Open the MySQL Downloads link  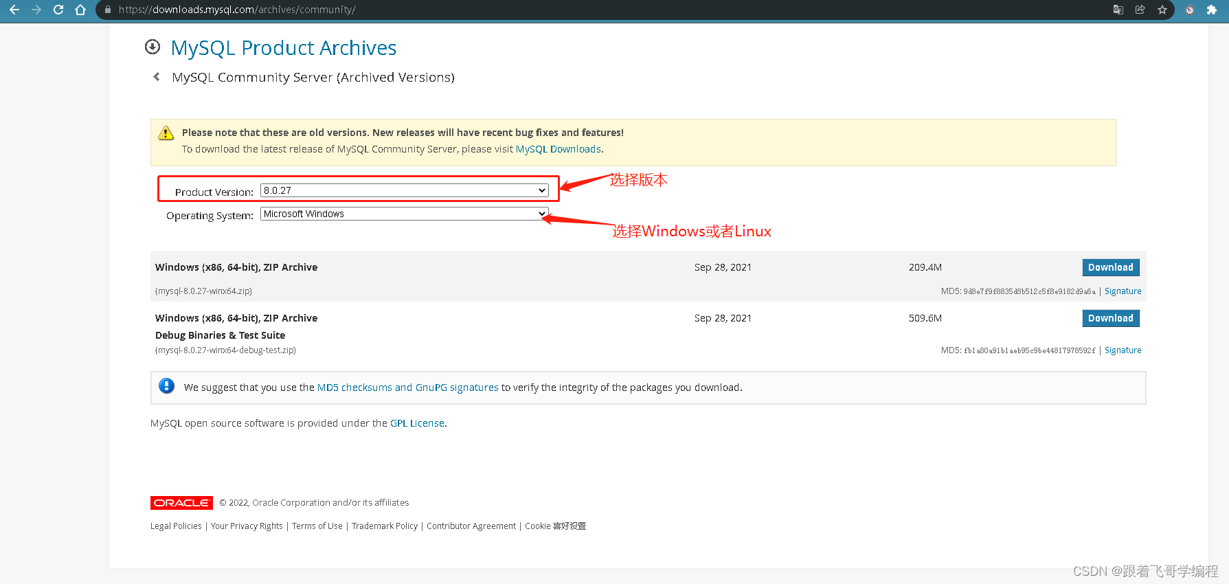[x=559, y=149]
